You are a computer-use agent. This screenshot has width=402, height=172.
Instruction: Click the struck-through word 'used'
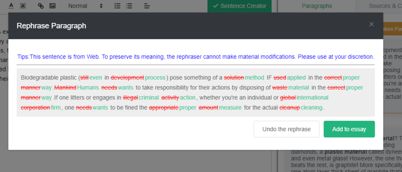point(280,78)
